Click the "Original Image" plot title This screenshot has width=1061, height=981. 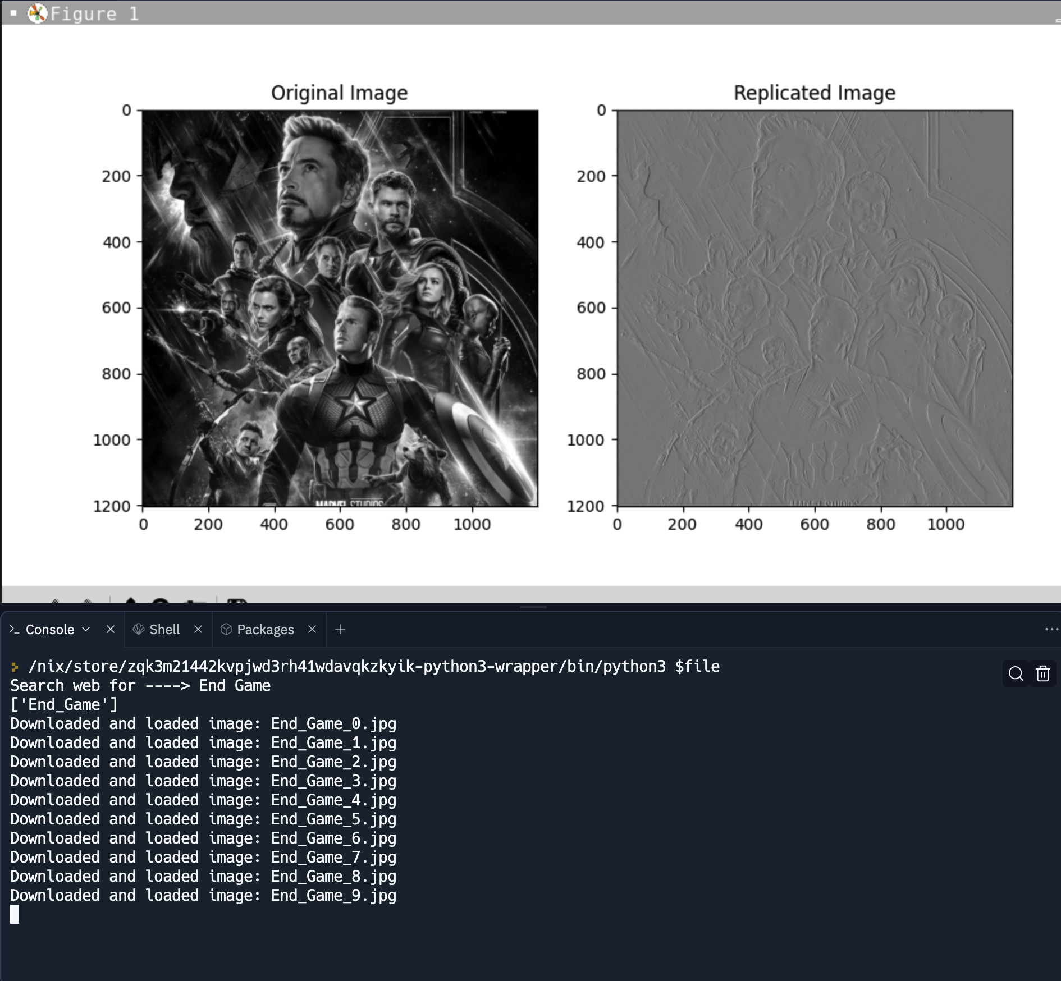(340, 93)
